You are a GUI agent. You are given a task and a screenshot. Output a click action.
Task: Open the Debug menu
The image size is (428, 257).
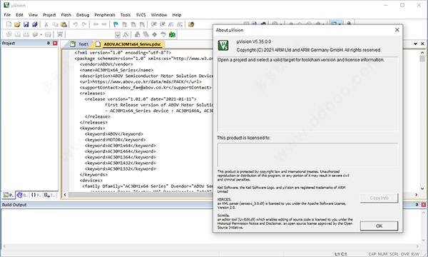click(83, 15)
